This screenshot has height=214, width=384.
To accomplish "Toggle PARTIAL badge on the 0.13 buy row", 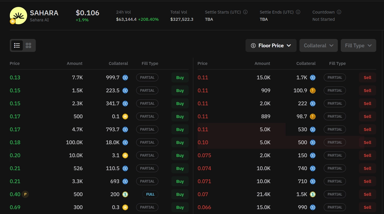I will [x=147, y=77].
